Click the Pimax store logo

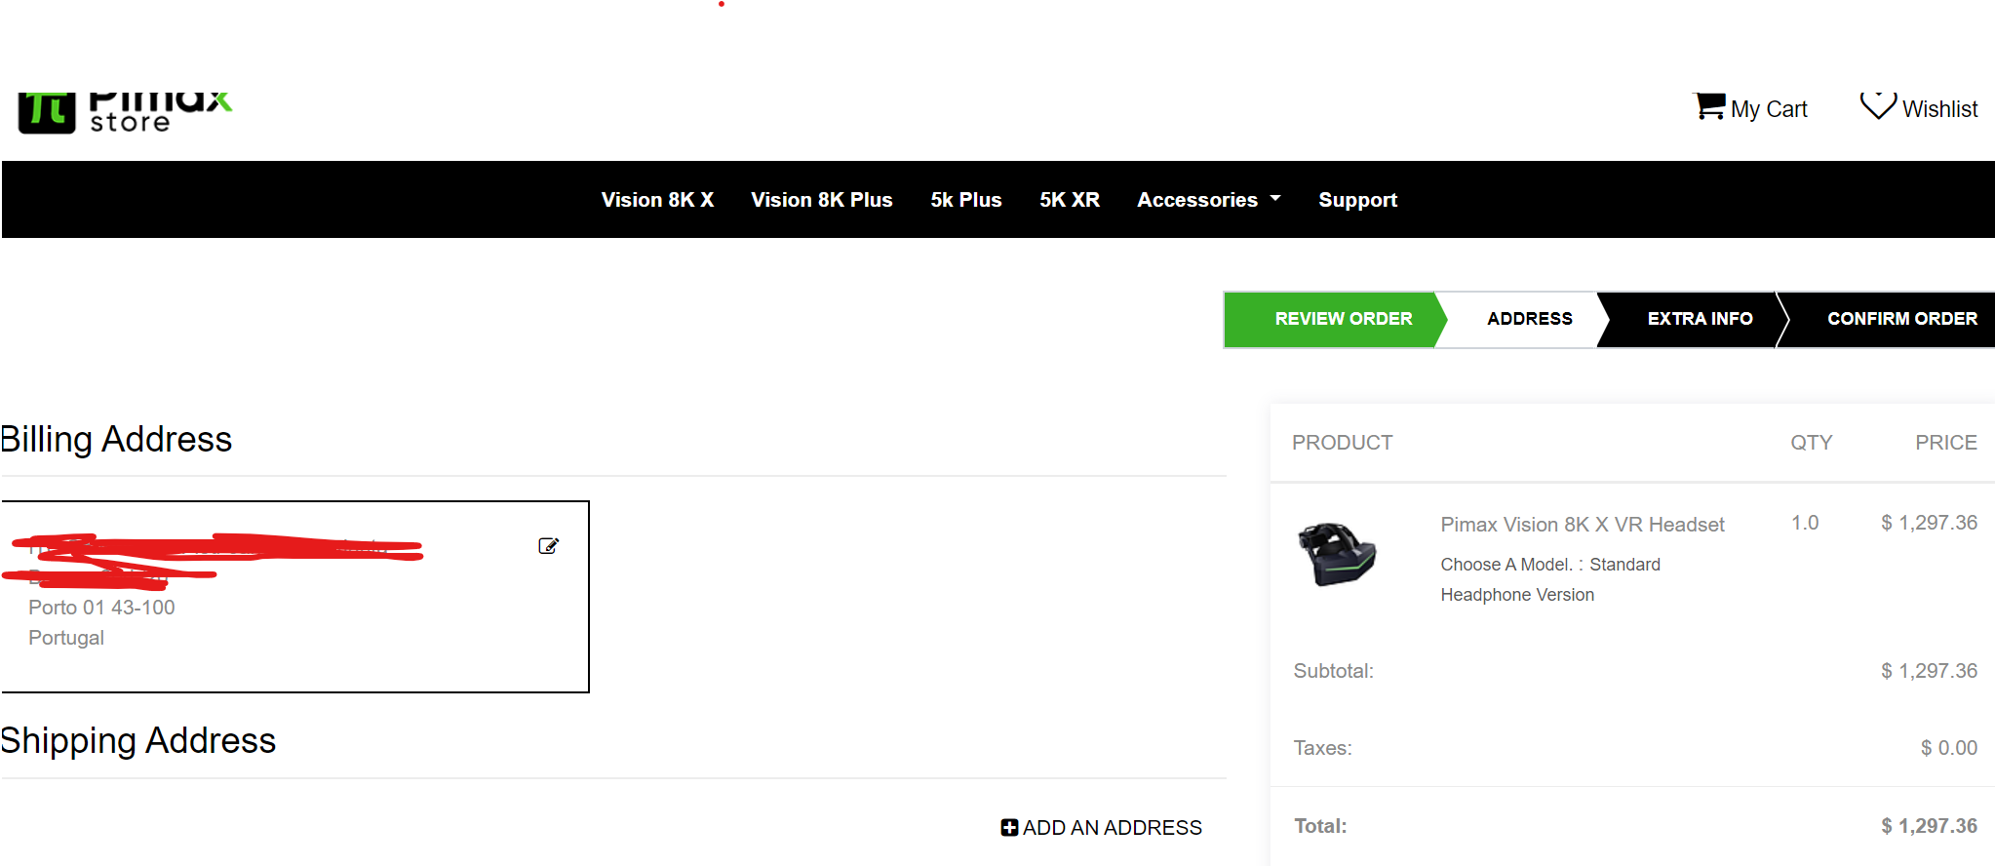click(125, 113)
